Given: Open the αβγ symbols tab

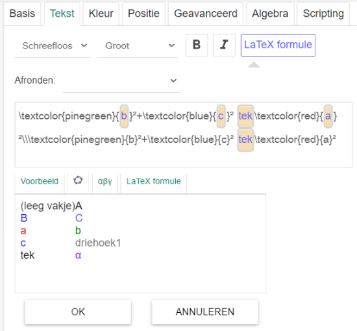Looking at the screenshot, I should tap(105, 181).
